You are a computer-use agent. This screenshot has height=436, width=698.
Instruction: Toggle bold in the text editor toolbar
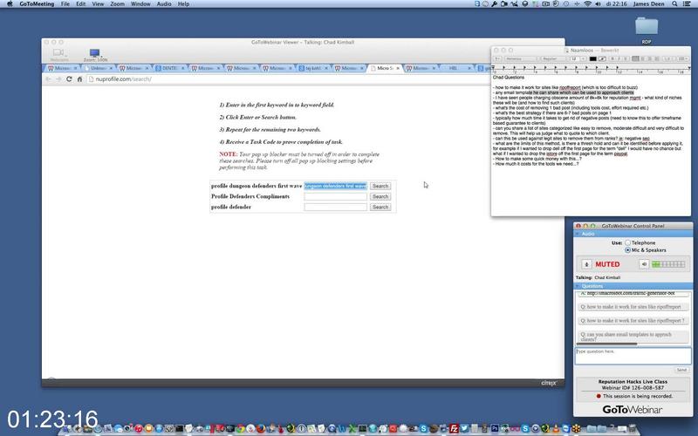click(612, 58)
